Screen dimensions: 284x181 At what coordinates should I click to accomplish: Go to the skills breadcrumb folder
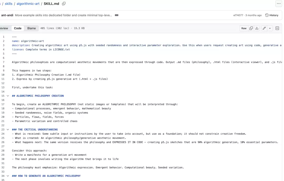point(8,4)
